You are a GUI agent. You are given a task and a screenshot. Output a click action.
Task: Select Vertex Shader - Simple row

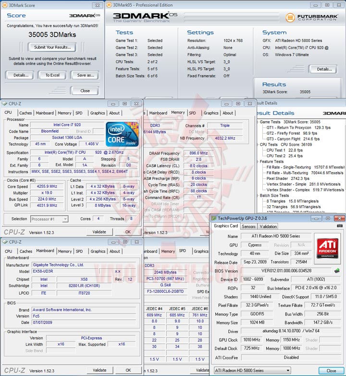[x=303, y=184]
